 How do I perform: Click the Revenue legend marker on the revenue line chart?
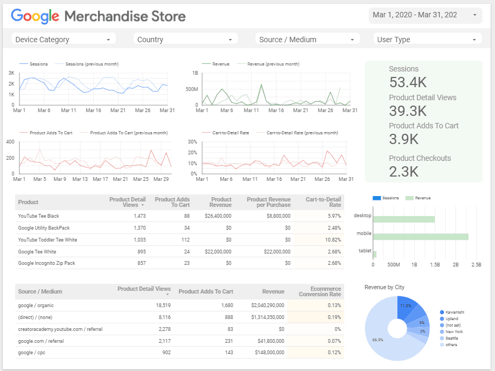(208, 64)
